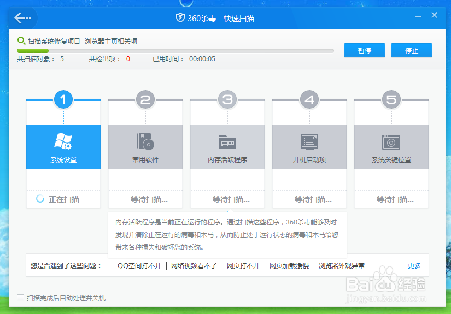
Task: Click the 已用时间 00:00:05 timer
Action: [202, 59]
